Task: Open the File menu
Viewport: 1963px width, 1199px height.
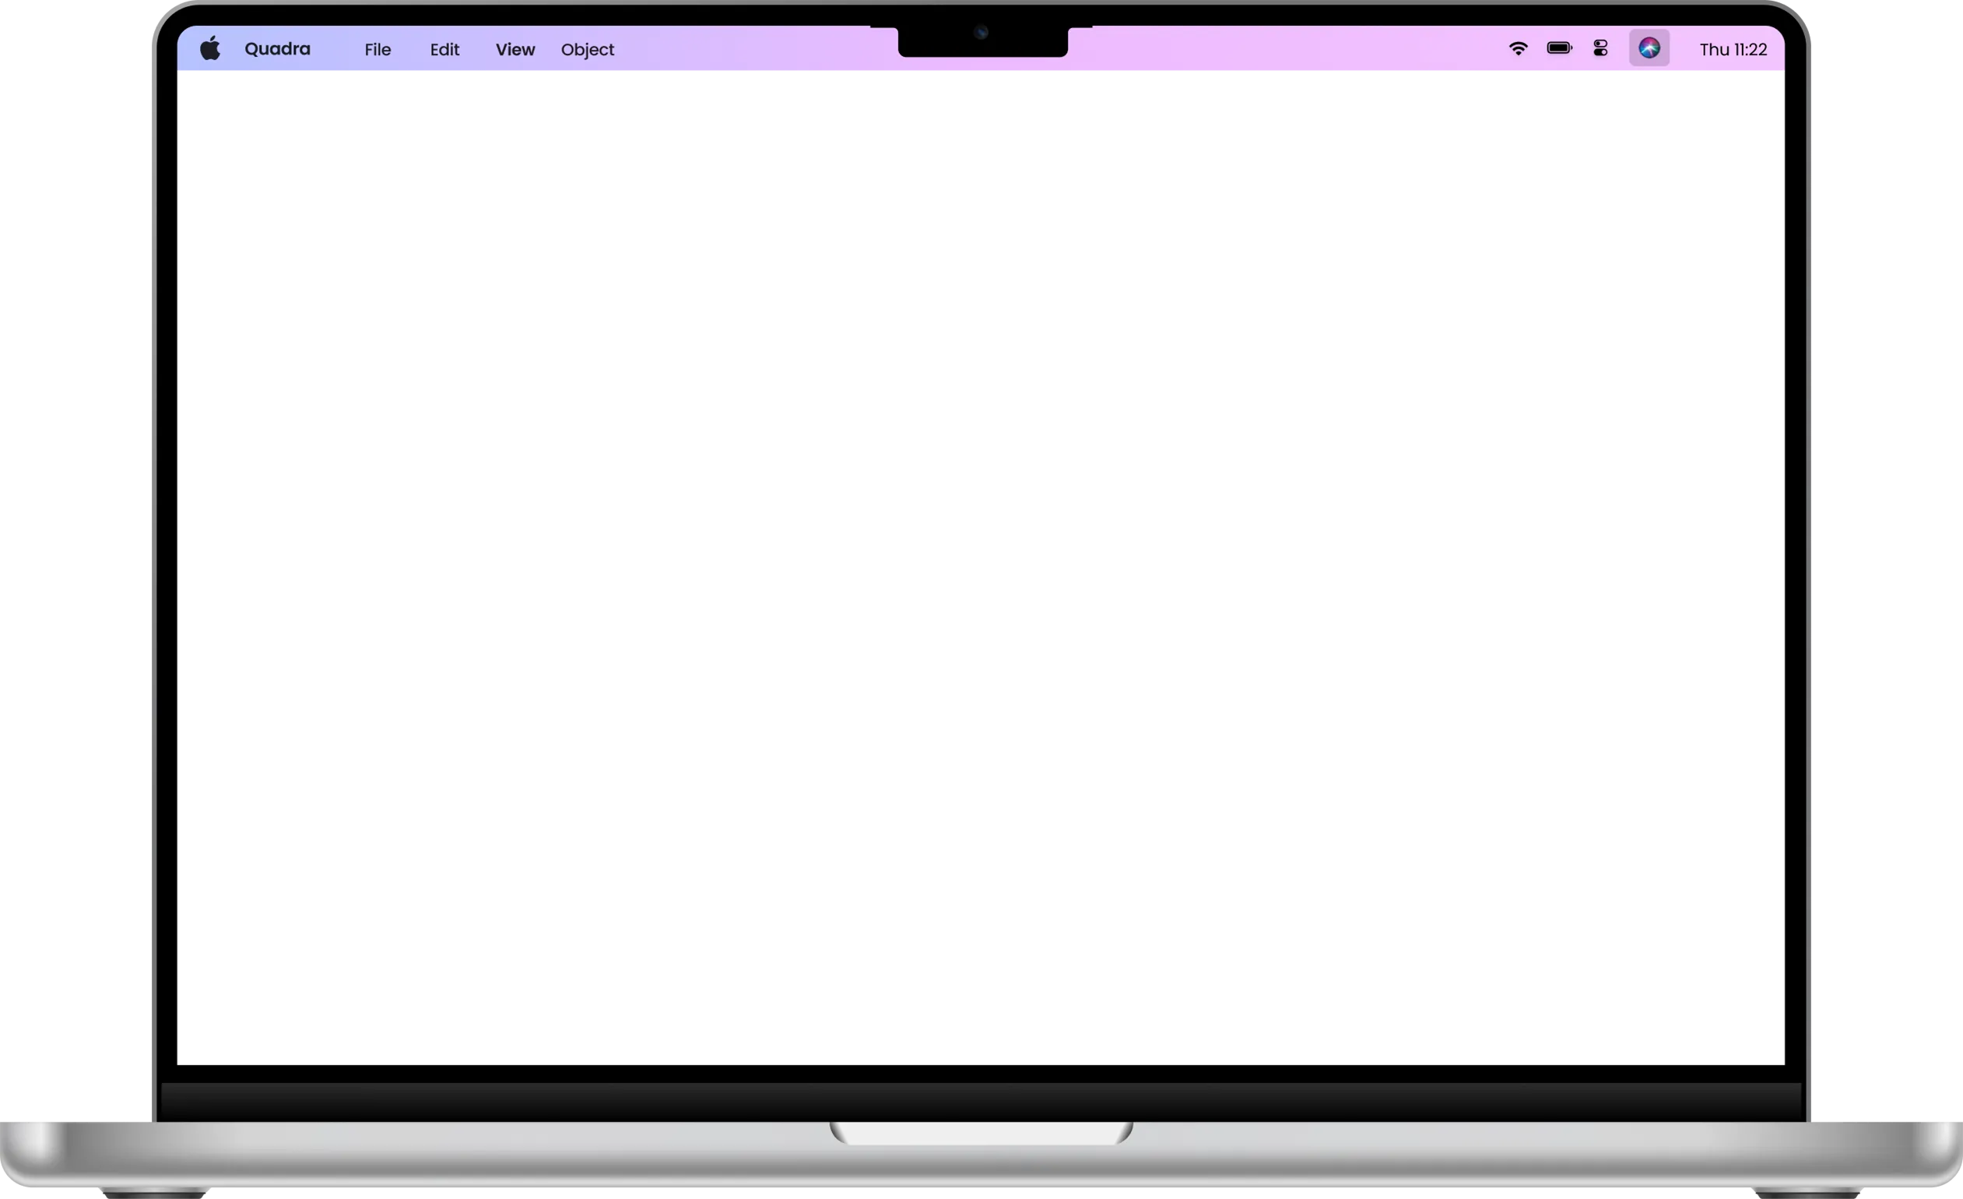Action: pos(377,49)
